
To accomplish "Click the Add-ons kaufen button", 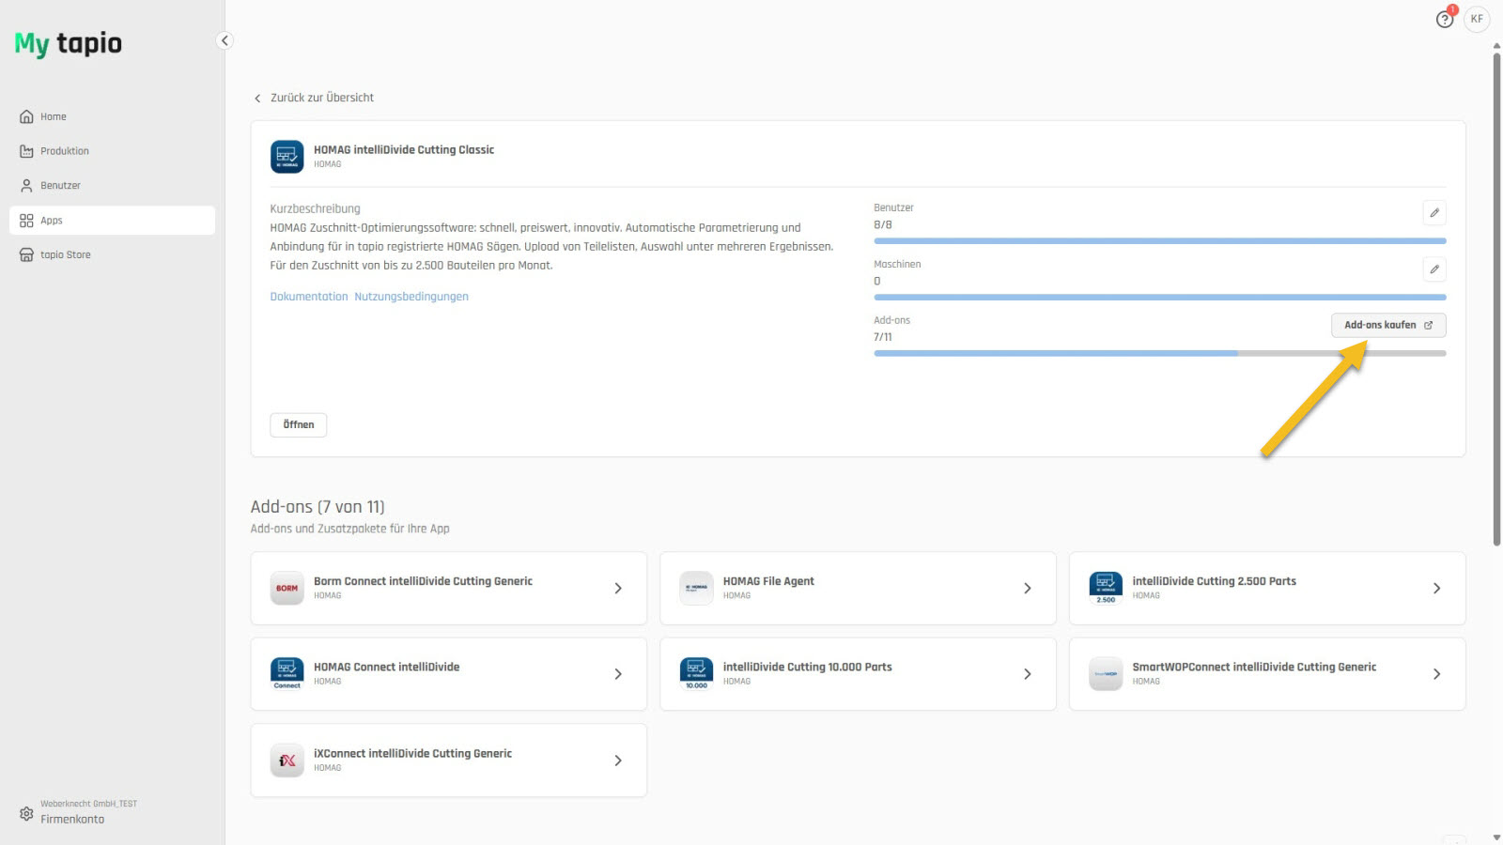I will pos(1387,325).
